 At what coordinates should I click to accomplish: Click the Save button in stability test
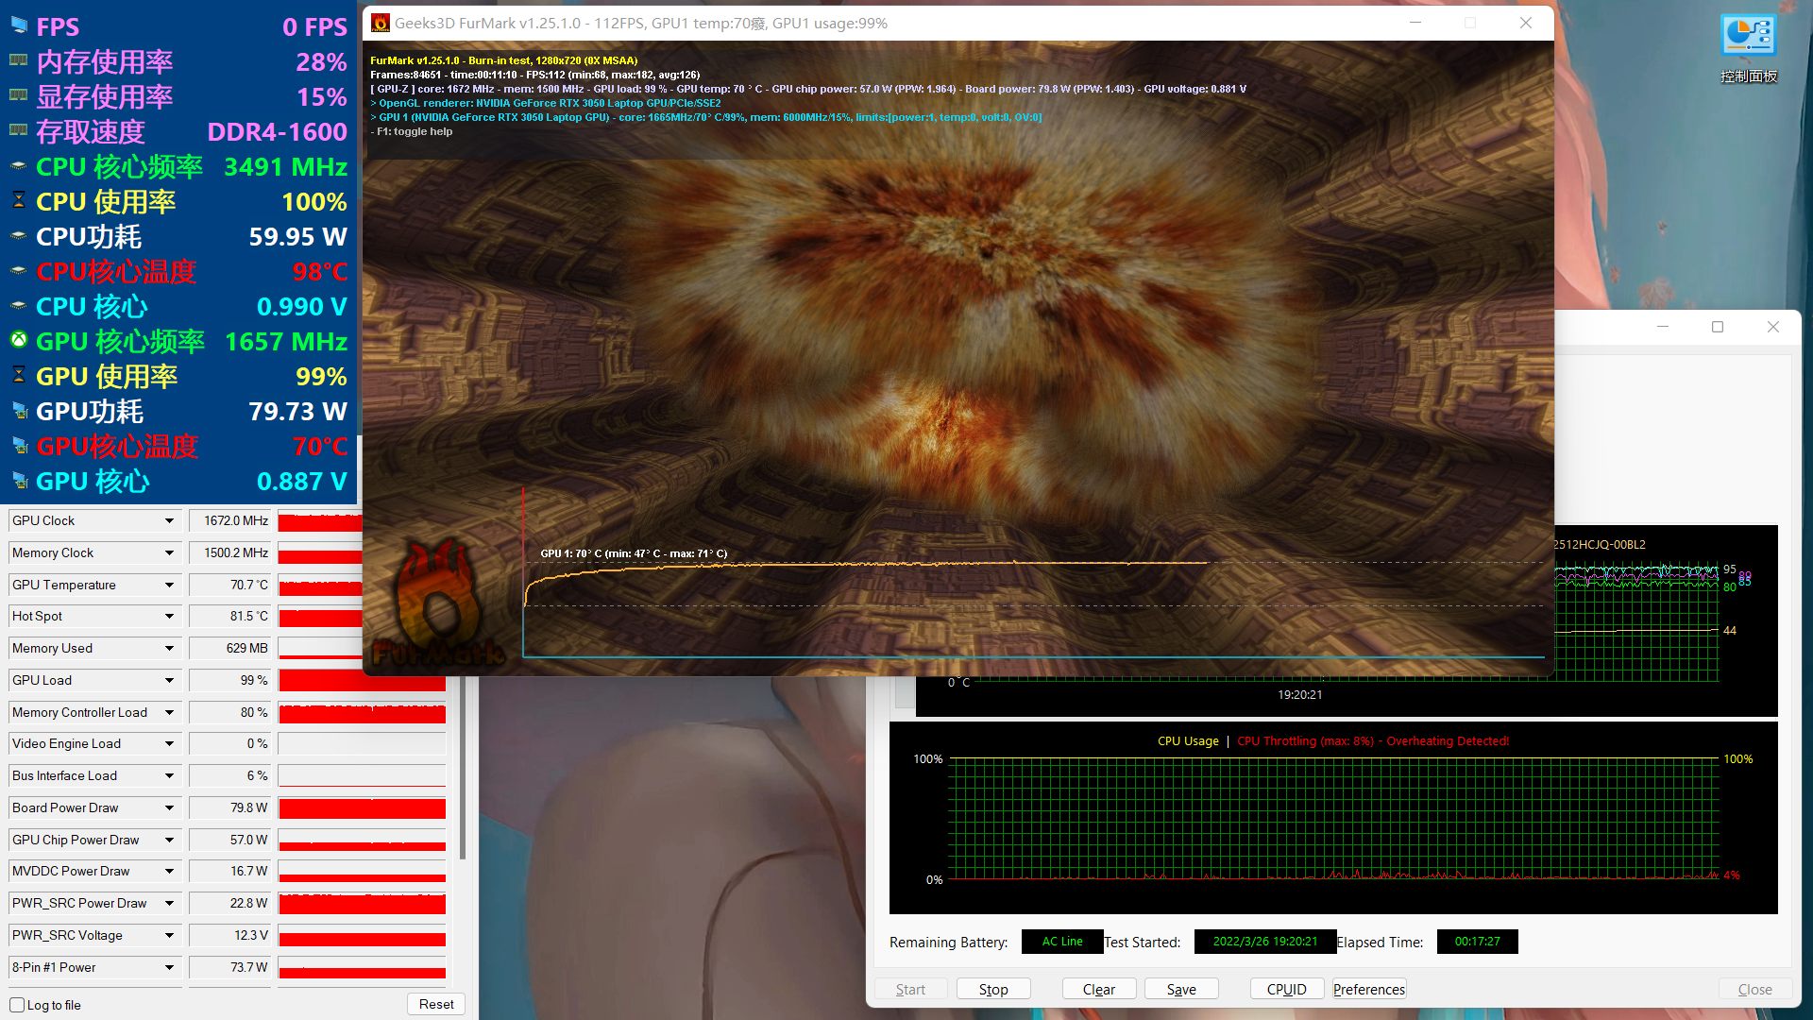tap(1181, 989)
